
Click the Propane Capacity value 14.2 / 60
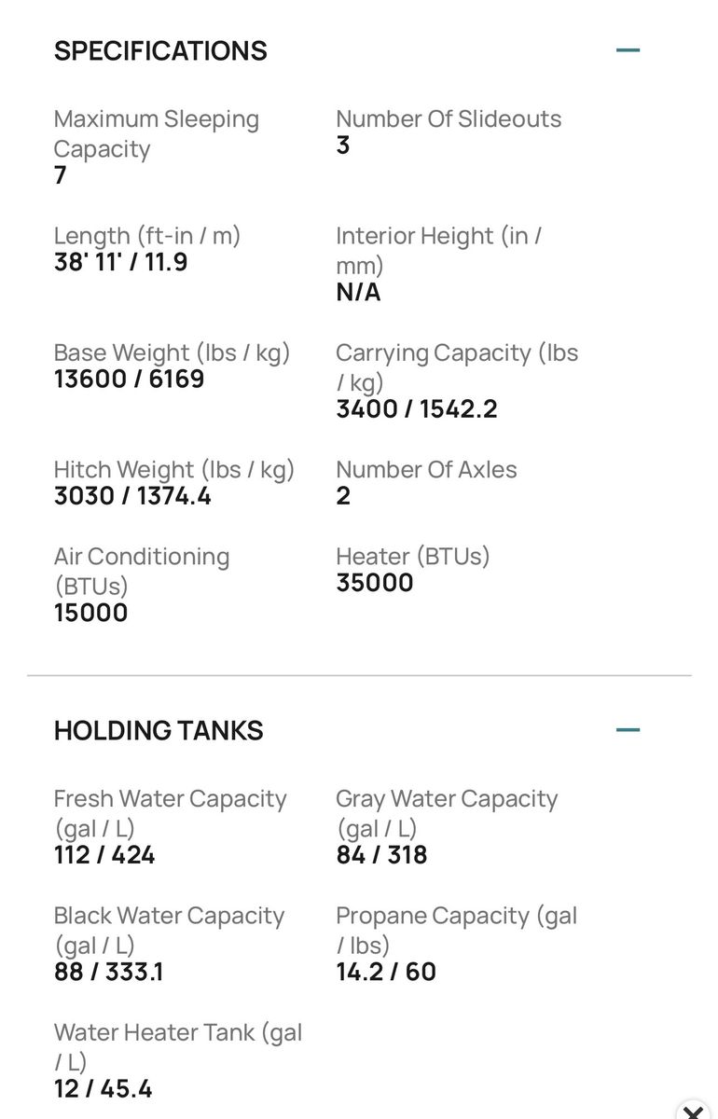click(x=386, y=972)
